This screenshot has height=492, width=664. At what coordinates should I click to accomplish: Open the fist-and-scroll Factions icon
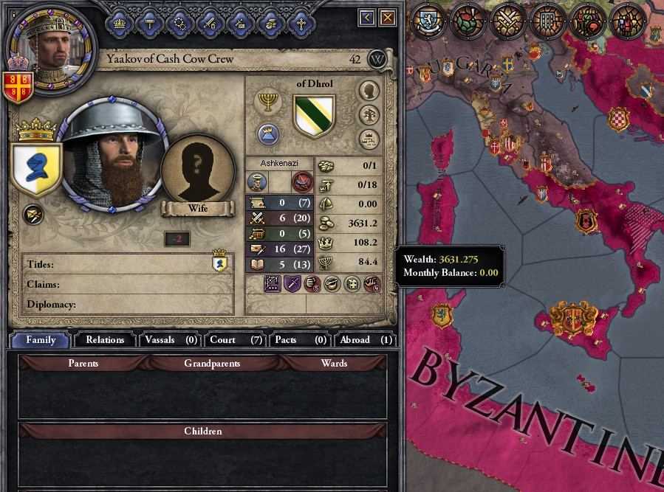click(x=270, y=24)
